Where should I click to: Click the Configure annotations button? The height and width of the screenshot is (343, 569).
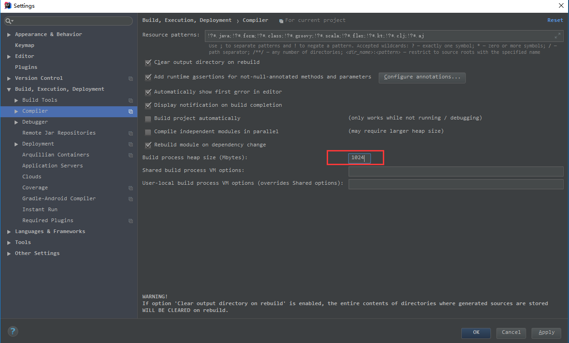pyautogui.click(x=422, y=77)
